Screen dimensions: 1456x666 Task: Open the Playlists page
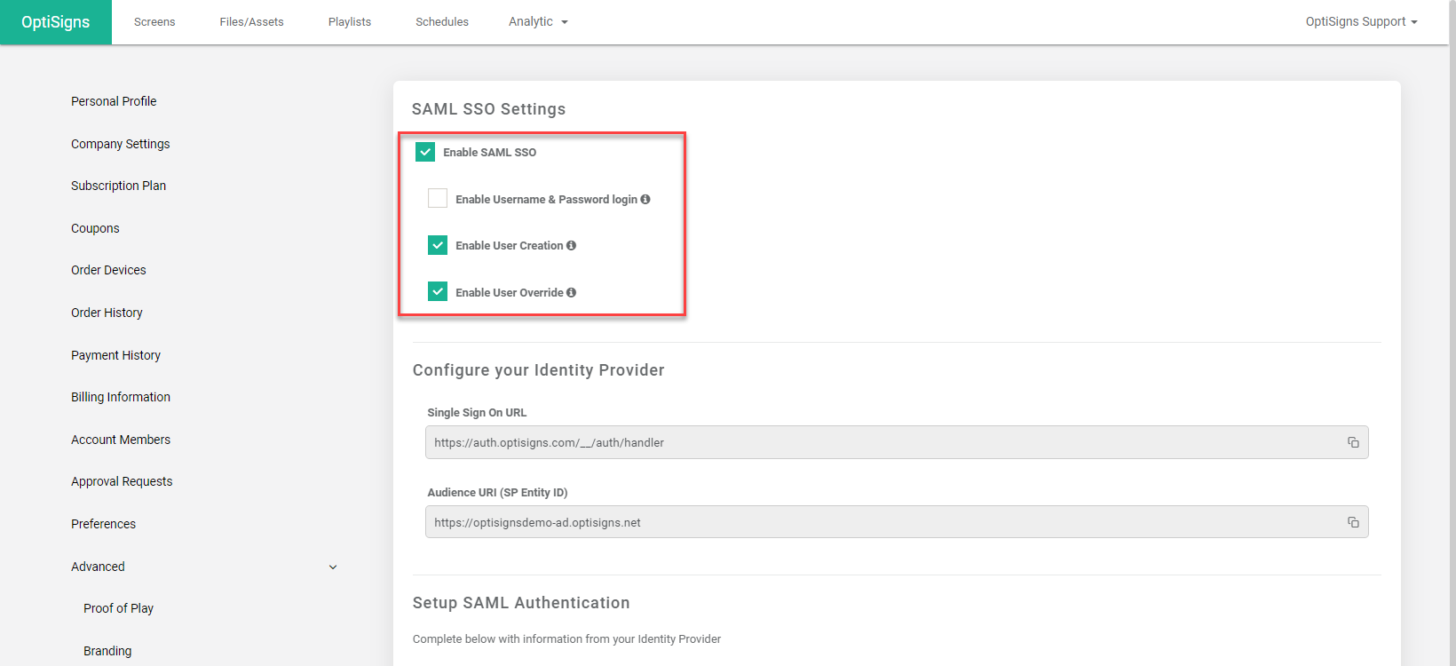coord(350,22)
